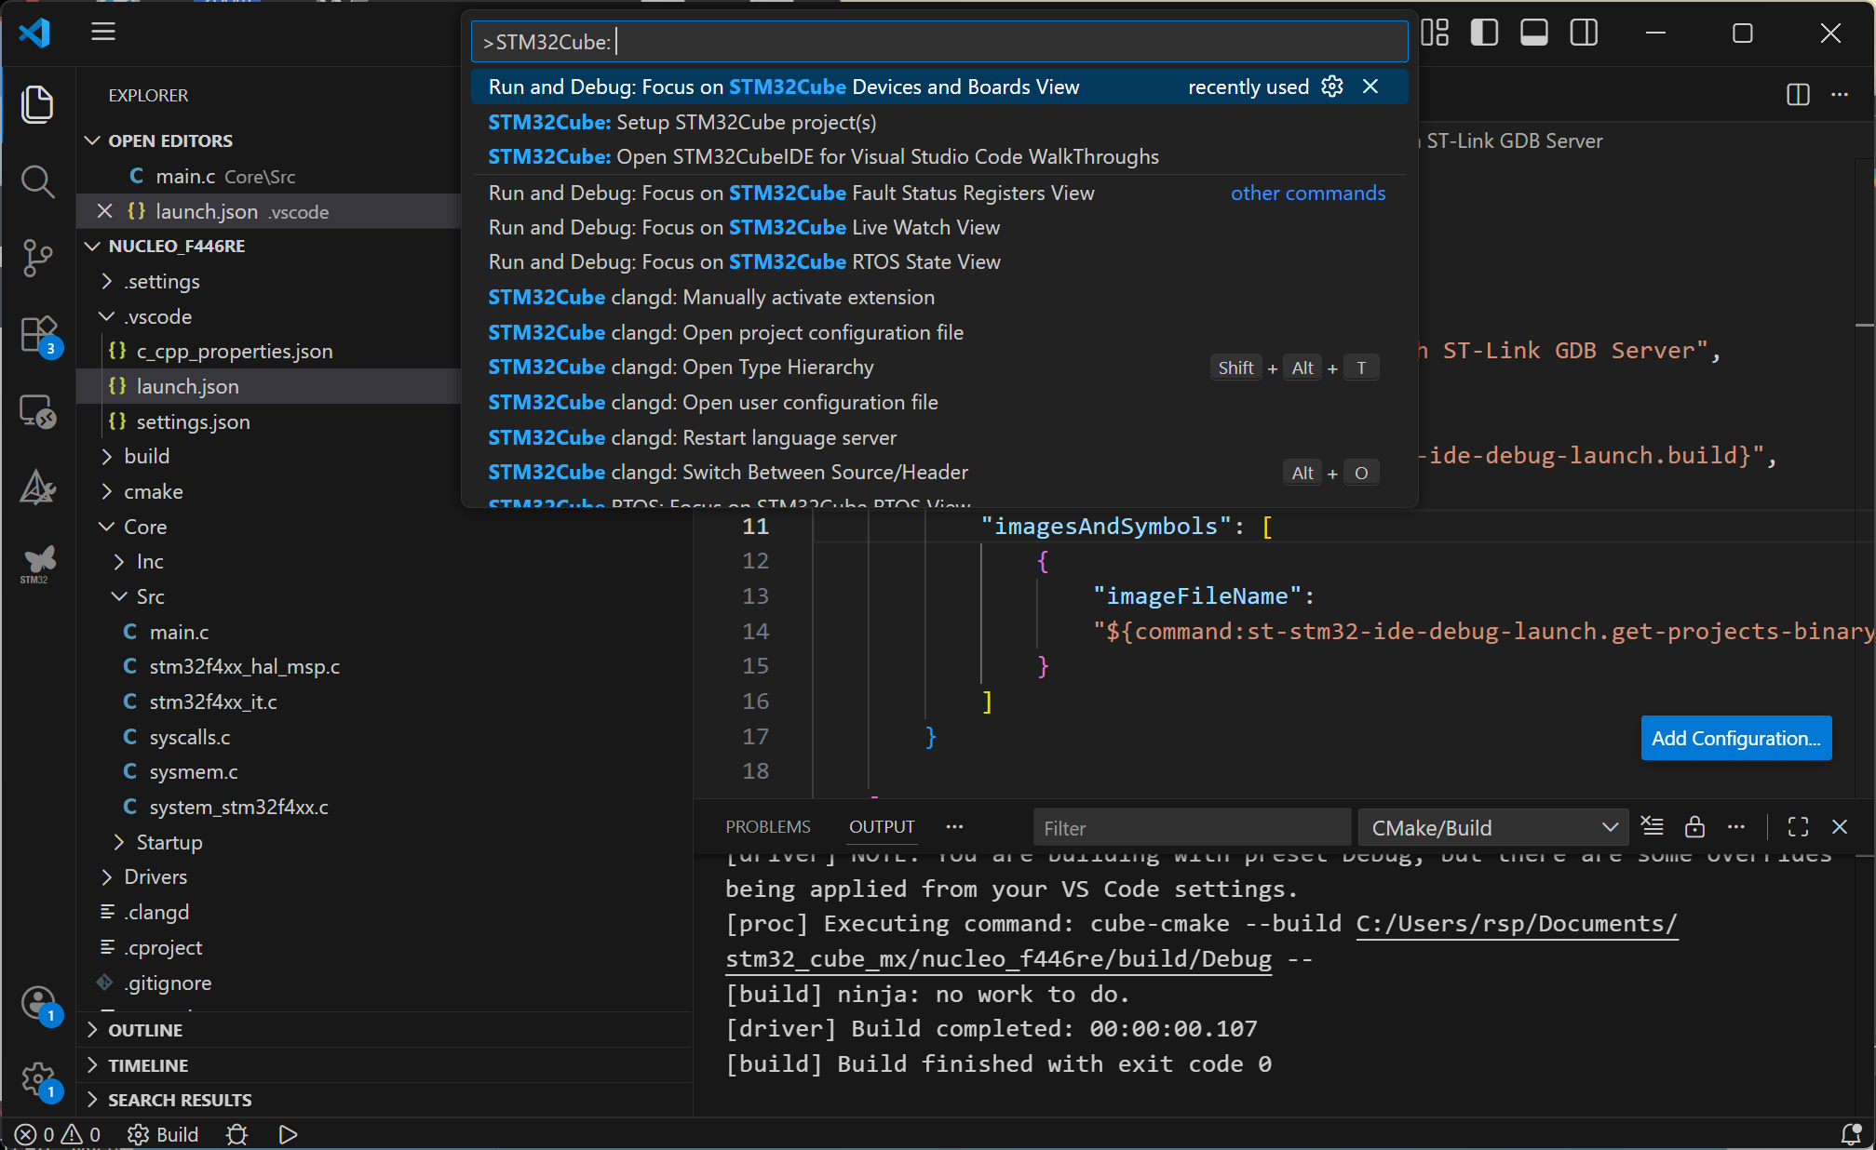Click the Build button in the status bar

click(164, 1134)
